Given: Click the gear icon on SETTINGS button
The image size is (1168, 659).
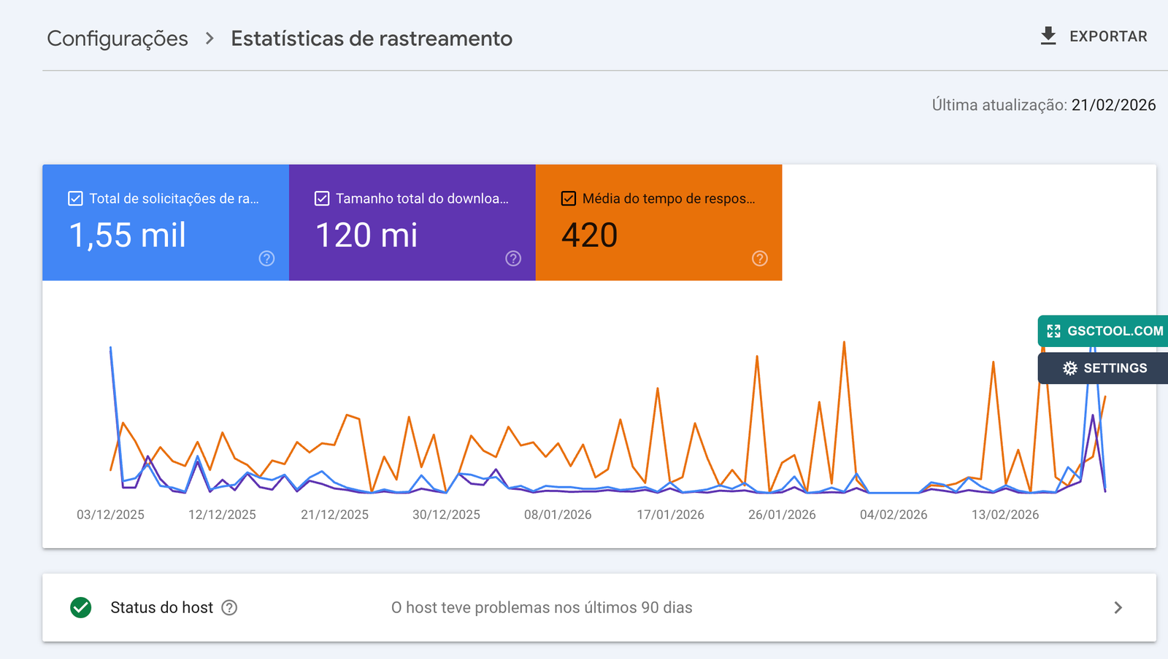Looking at the screenshot, I should (x=1070, y=368).
